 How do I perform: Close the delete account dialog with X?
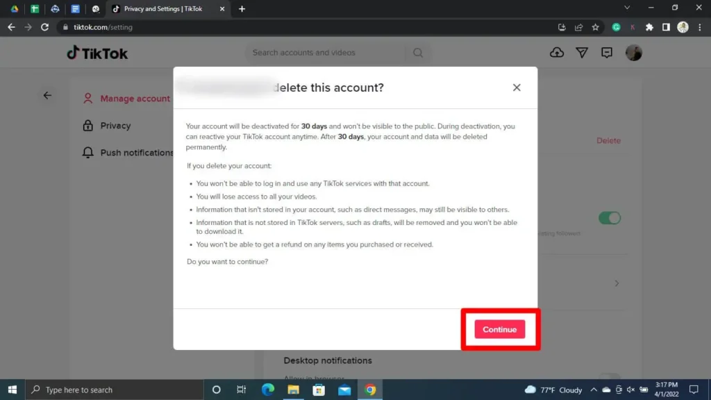pyautogui.click(x=517, y=87)
